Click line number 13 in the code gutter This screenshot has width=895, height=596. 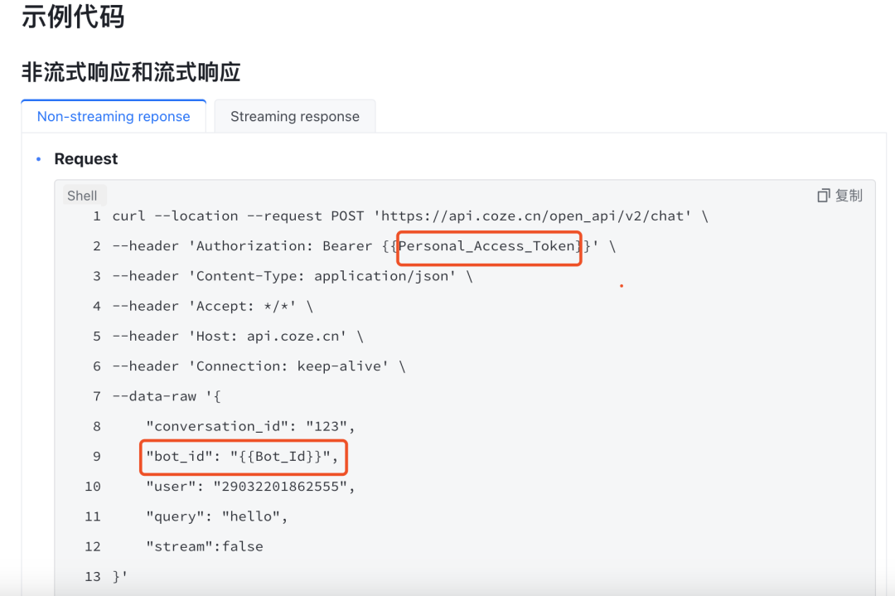(x=93, y=576)
